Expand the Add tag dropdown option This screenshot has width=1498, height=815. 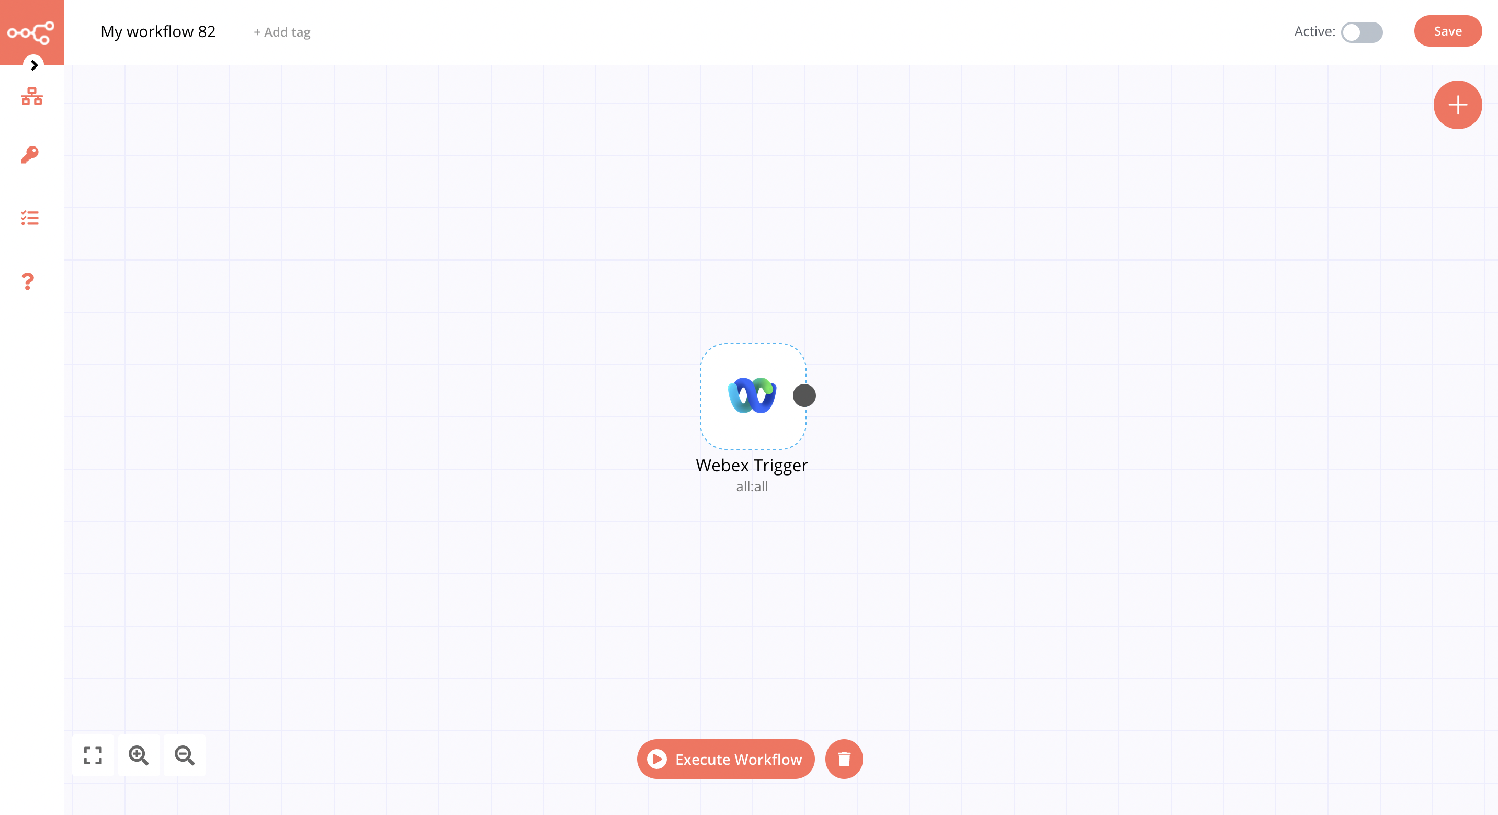(x=281, y=31)
